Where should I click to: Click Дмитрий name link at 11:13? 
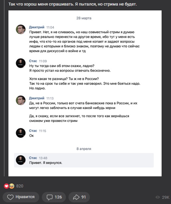37,98
